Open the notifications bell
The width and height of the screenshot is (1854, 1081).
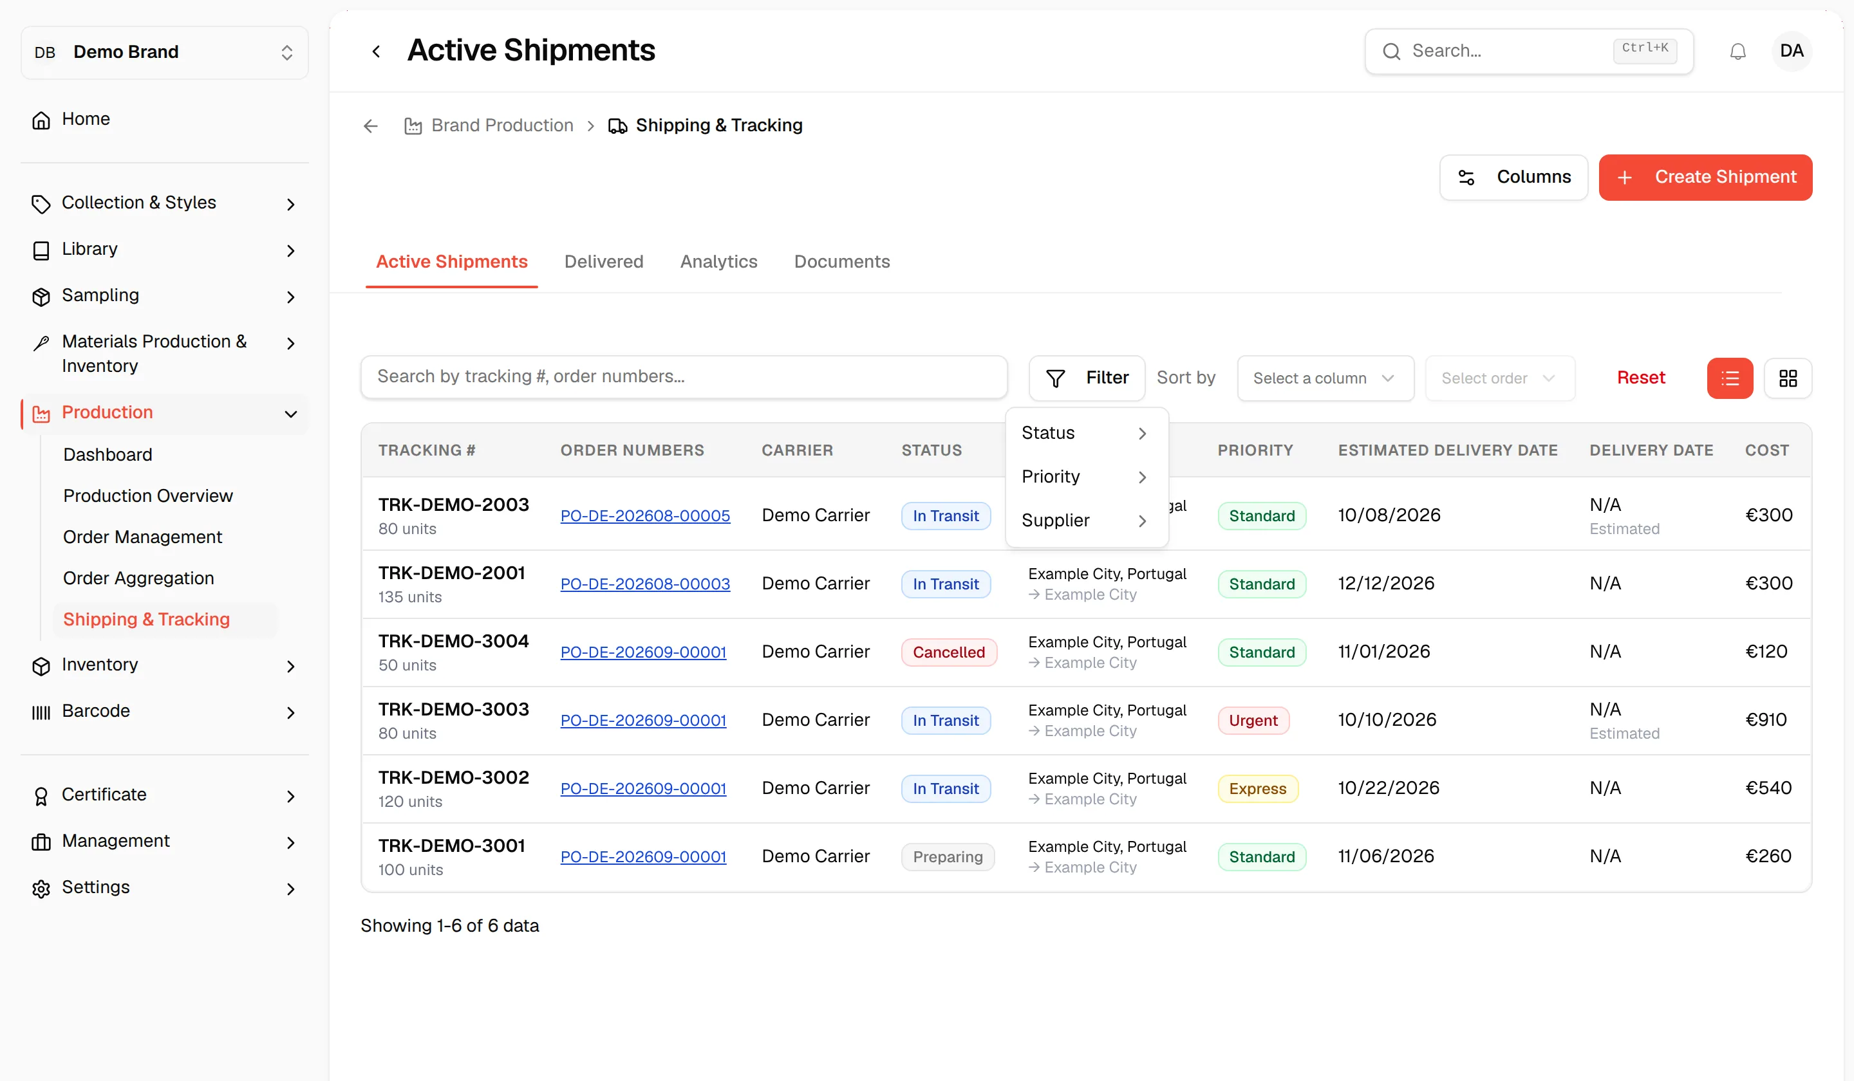pyautogui.click(x=1737, y=51)
